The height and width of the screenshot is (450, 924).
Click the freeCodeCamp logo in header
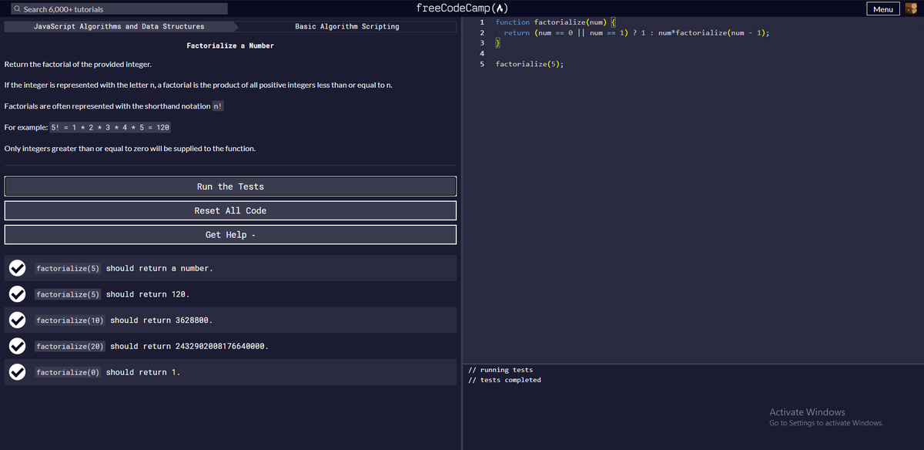point(462,8)
